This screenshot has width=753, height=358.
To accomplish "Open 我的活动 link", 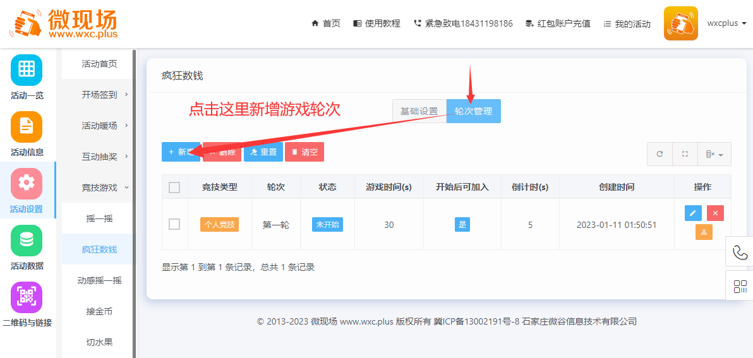I will [x=627, y=23].
